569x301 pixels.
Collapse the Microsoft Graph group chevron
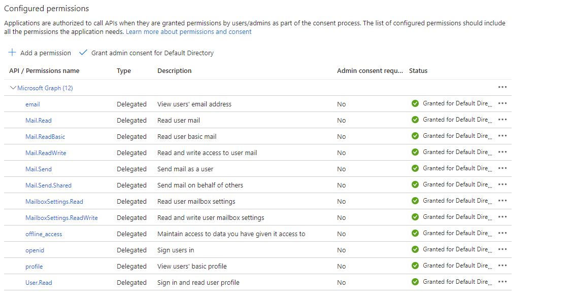coord(13,88)
